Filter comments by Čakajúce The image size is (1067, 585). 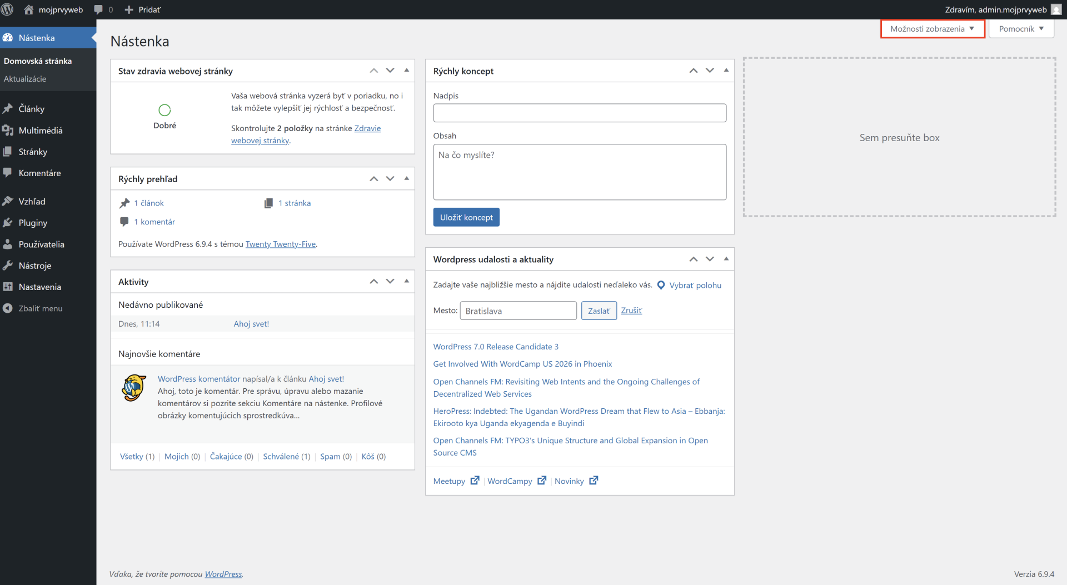coord(226,457)
